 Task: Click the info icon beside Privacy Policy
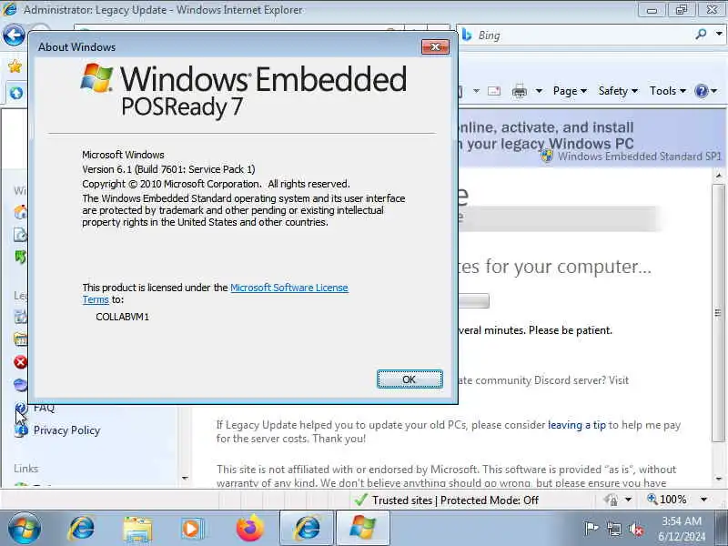pyautogui.click(x=21, y=430)
